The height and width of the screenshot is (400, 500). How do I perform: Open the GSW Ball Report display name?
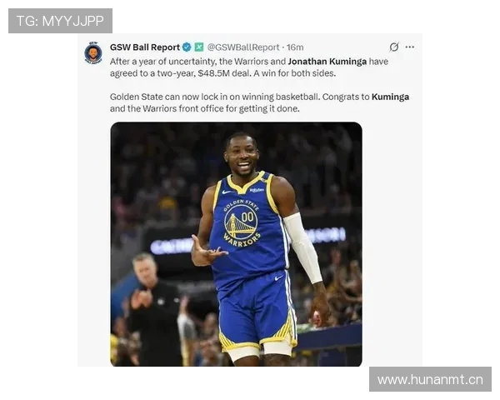(x=145, y=47)
